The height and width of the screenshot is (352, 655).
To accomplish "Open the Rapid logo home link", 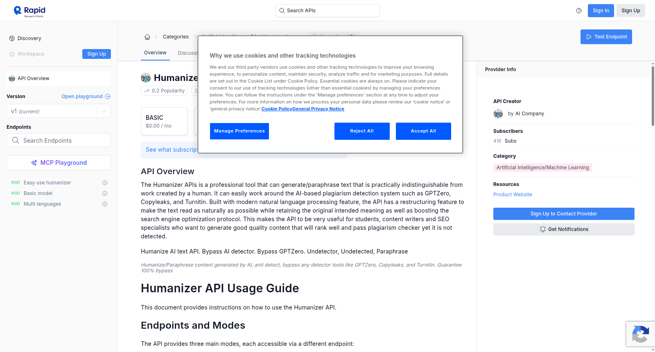I will tap(29, 11).
